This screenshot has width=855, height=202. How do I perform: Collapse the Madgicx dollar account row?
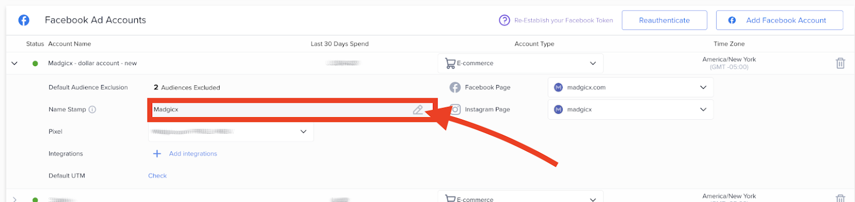pos(14,63)
